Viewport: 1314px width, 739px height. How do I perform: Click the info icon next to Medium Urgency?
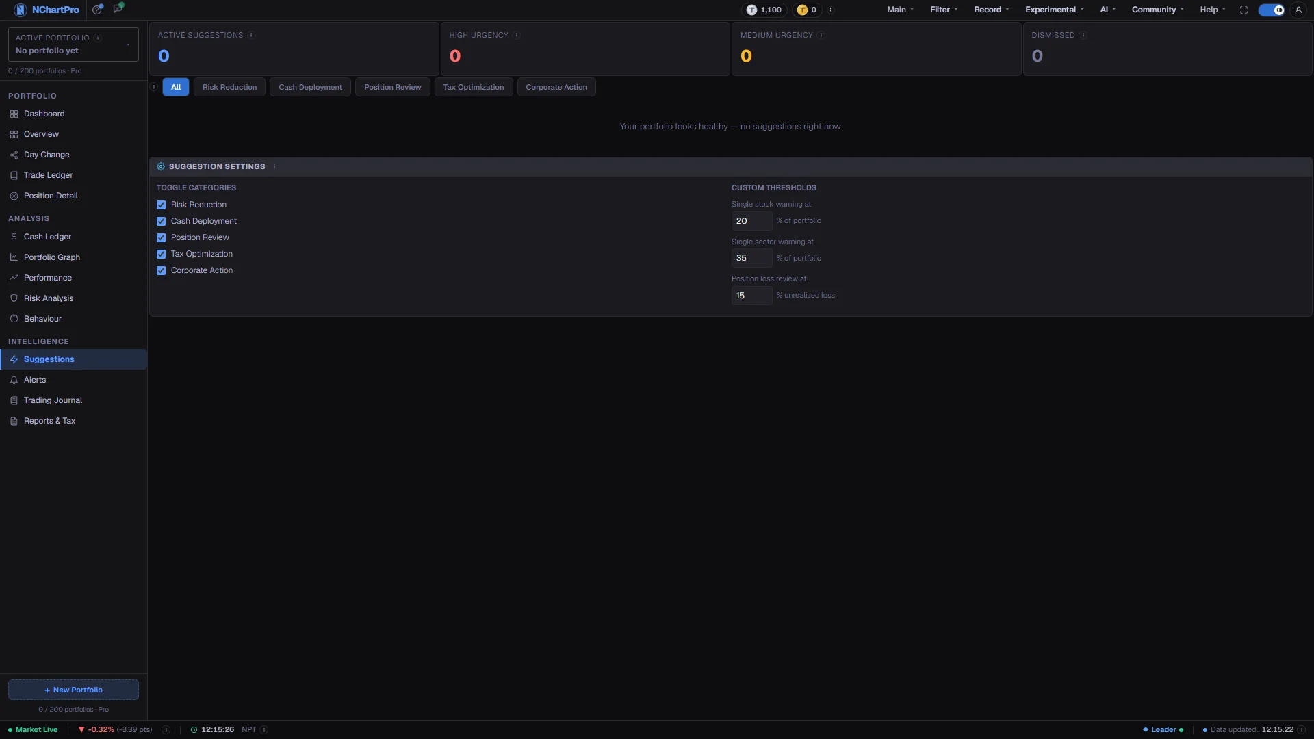point(821,35)
